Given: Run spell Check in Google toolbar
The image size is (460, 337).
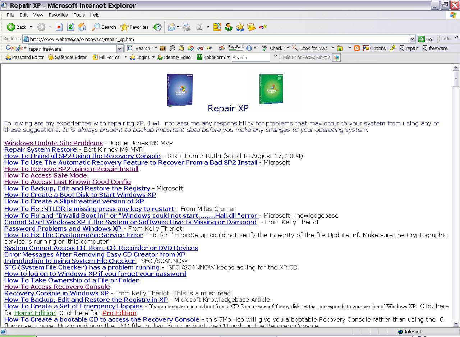Looking at the screenshot, I should tap(272, 48).
